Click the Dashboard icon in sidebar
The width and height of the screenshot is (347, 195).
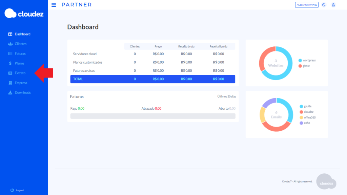(x=10, y=34)
